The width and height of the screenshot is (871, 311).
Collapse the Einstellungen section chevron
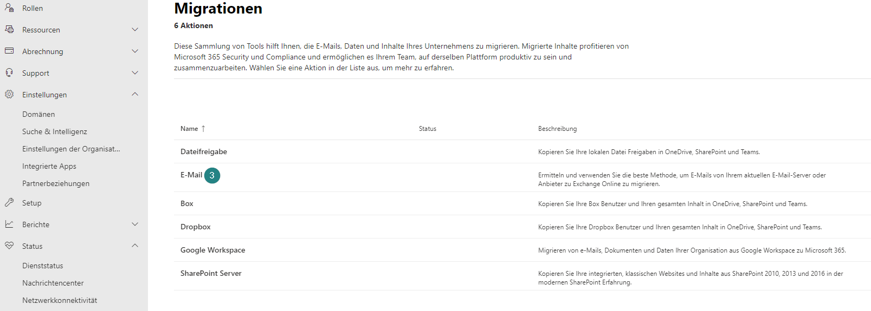pos(135,94)
